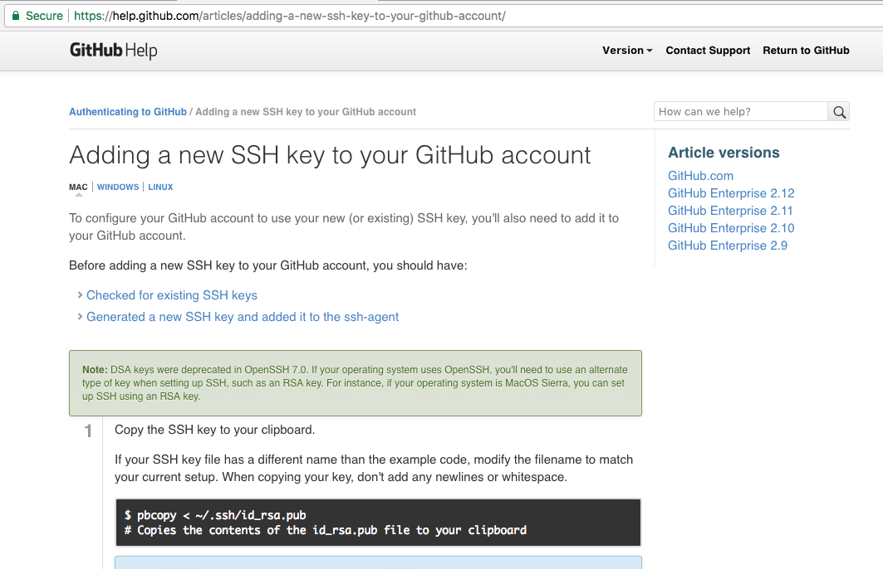The width and height of the screenshot is (883, 569).
Task: Click Return to GitHub link
Action: coord(806,51)
